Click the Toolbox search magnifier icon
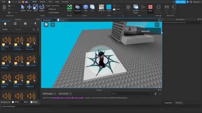 pos(34,30)
